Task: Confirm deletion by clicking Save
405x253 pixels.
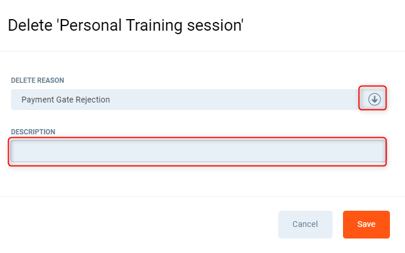Action: 366,225
